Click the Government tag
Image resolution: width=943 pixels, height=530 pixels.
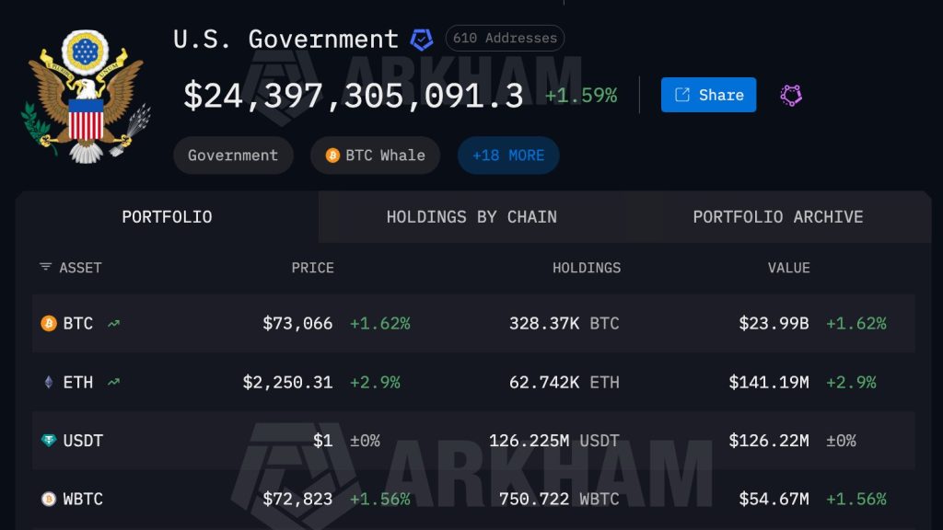(x=233, y=156)
